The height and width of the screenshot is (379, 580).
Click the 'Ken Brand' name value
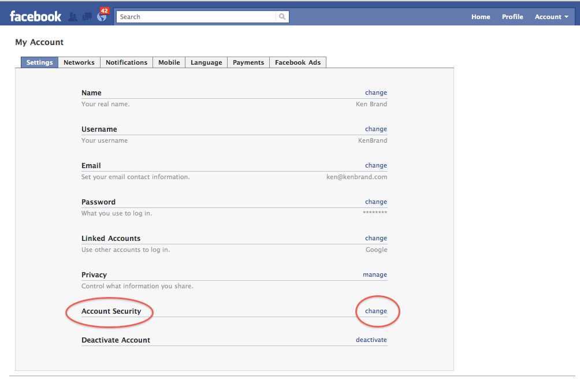371,104
